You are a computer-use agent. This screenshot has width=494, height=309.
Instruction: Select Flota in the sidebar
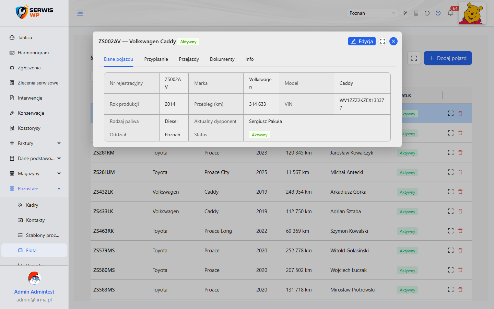(34, 250)
